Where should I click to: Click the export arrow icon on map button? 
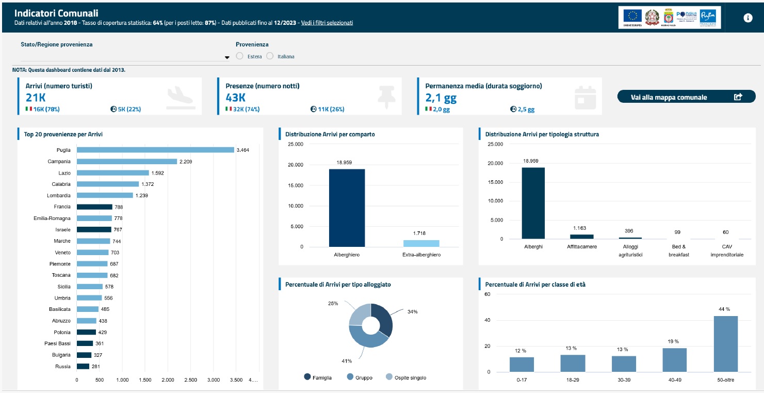pyautogui.click(x=738, y=97)
